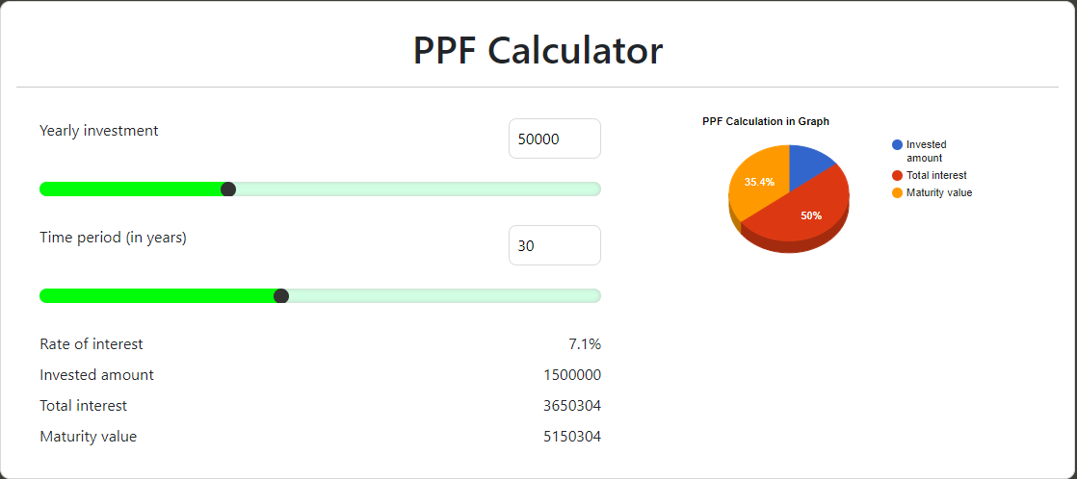Image resolution: width=1077 pixels, height=479 pixels.
Task: Click the red Total interest legend dot
Action: (x=897, y=176)
